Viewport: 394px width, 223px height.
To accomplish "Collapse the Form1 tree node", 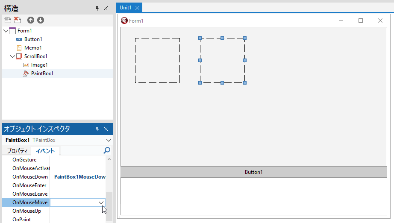I will tap(5, 31).
